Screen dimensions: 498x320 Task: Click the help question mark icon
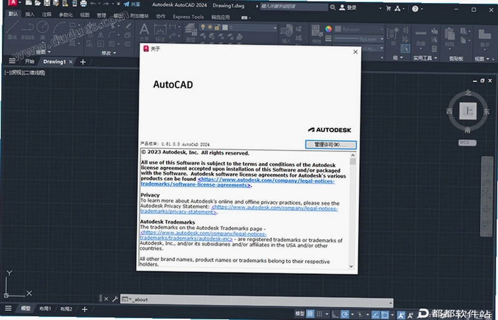pyautogui.click(x=415, y=9)
